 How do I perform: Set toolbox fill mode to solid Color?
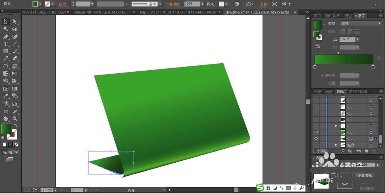pos(4,145)
